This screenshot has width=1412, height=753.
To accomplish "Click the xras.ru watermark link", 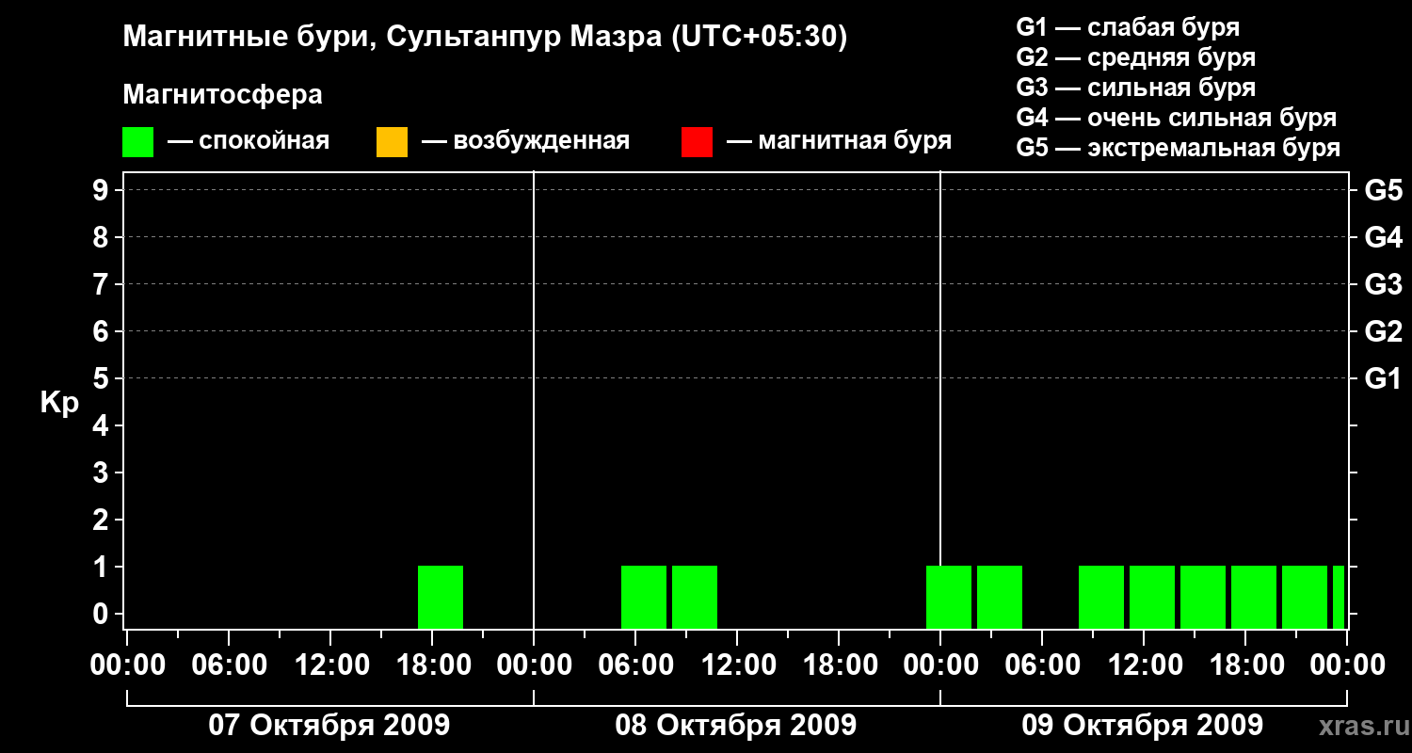I will (x=1359, y=726).
